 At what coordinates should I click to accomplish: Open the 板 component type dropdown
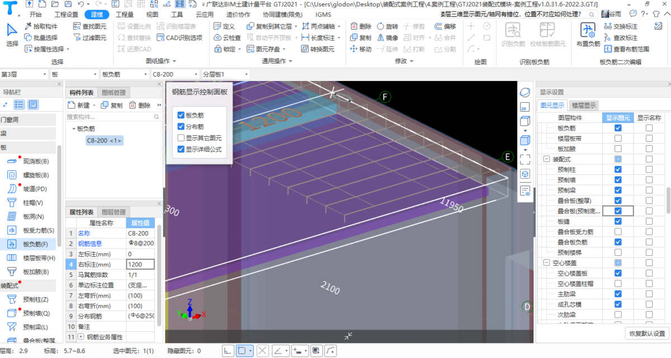pyautogui.click(x=74, y=74)
